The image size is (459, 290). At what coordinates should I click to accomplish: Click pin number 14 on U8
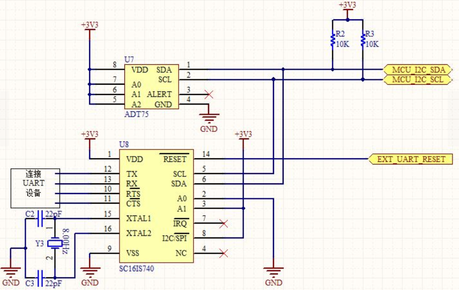[206, 154]
